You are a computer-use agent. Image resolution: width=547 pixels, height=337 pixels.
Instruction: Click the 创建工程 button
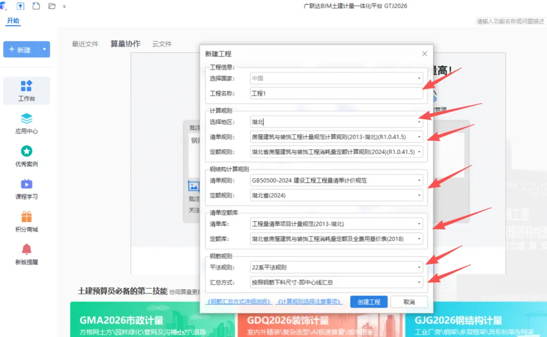tap(369, 302)
